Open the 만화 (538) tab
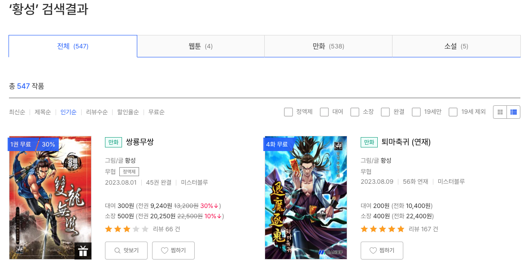This screenshot has height=277, width=528. tap(328, 46)
